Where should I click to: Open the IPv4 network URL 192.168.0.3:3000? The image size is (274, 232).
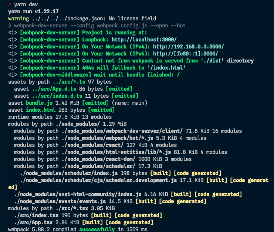tap(188, 46)
